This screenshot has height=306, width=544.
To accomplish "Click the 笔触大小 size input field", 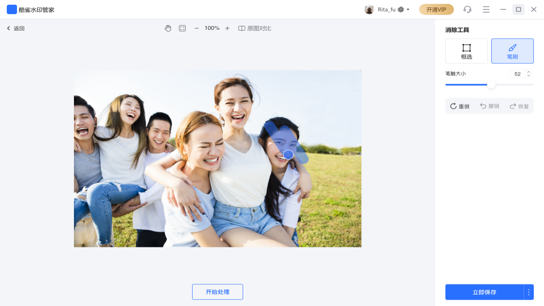I will [x=518, y=74].
